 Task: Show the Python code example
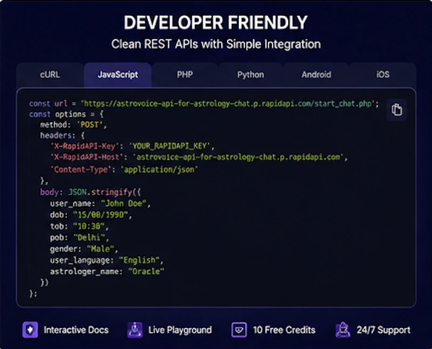pyautogui.click(x=251, y=75)
